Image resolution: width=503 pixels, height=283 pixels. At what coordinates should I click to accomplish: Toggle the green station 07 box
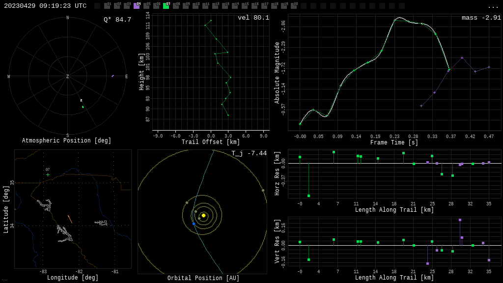point(166,6)
